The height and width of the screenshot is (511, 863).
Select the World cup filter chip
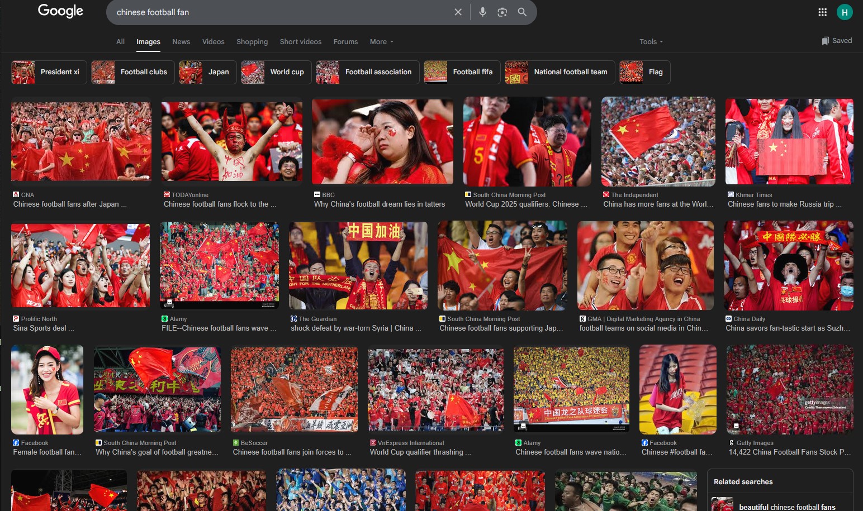pyautogui.click(x=276, y=72)
